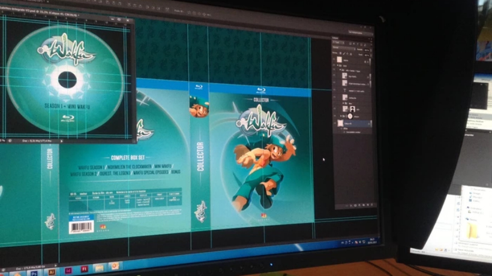Open the layer filter Type dropdown
Viewport: 492px width, 276px height.
(338, 43)
